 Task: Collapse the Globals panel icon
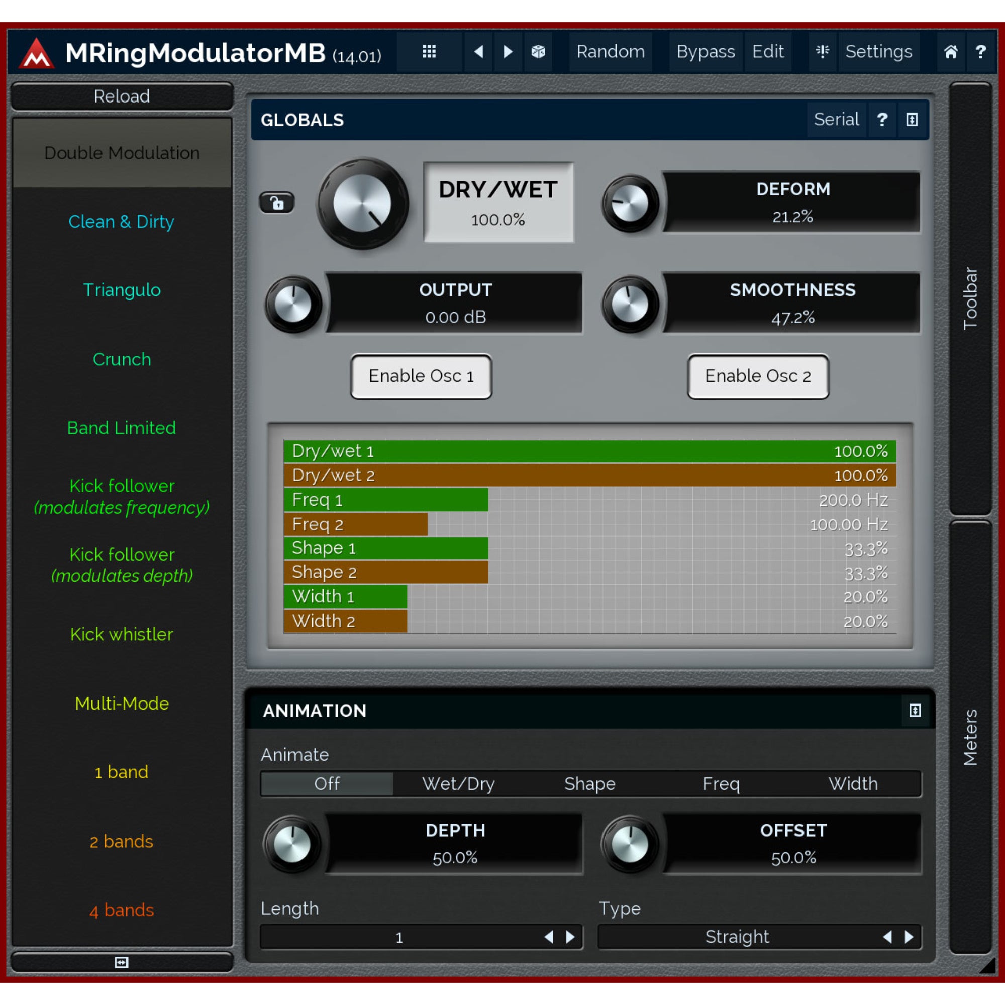[x=912, y=120]
